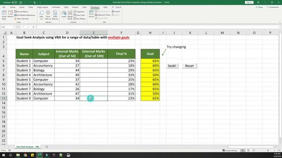Select Student 4 goal cell 50%
This screenshot has height=158, width=282.
(150, 75)
